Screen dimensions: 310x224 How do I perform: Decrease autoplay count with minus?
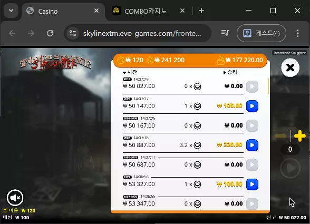[x=280, y=136]
